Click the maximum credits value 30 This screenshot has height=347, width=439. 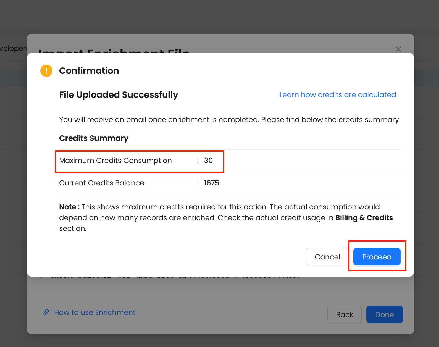(x=208, y=161)
